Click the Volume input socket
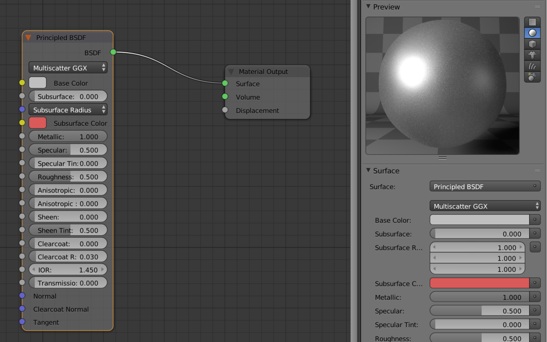The width and height of the screenshot is (547, 342). click(225, 97)
